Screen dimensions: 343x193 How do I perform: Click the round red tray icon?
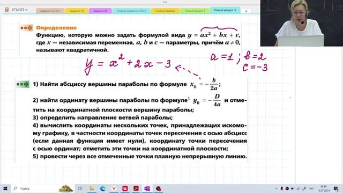(287, 189)
